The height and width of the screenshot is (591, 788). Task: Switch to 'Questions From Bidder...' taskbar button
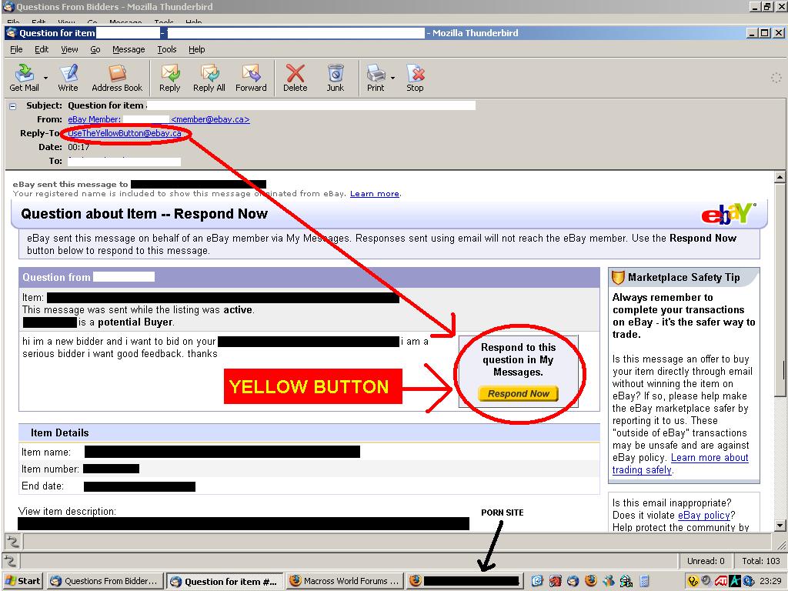106,581
